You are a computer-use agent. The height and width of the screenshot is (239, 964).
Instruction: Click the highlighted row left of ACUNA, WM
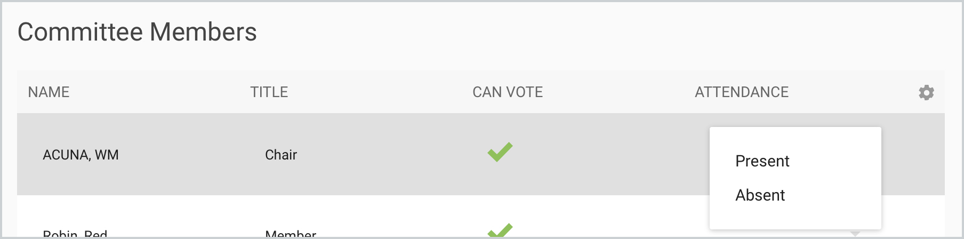pos(29,155)
